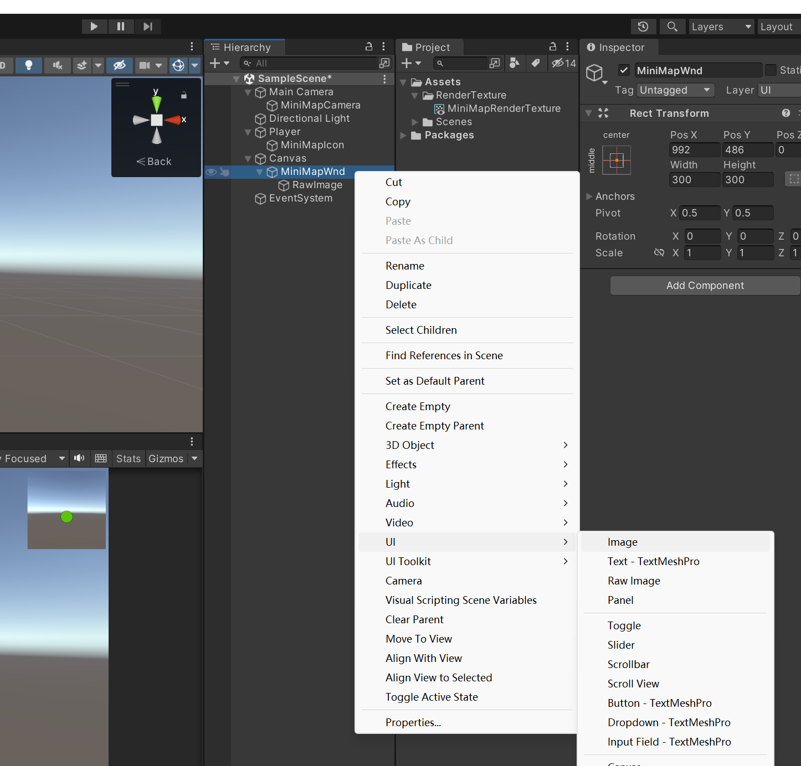Open the Scene view three-dot options menu

coord(192,46)
